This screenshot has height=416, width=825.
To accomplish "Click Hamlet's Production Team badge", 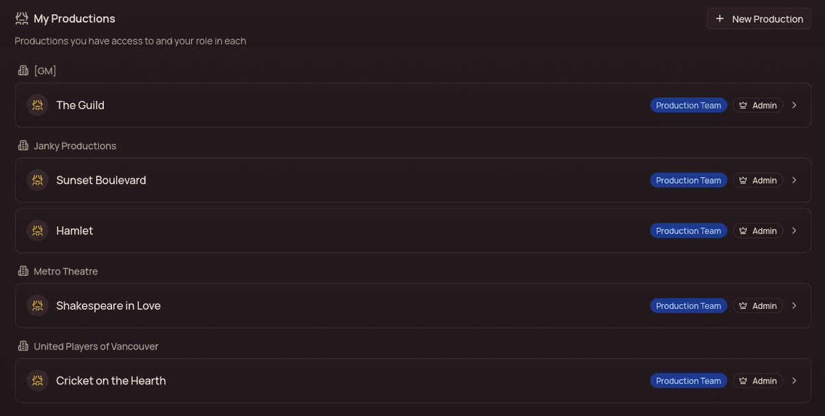I will pyautogui.click(x=688, y=231).
